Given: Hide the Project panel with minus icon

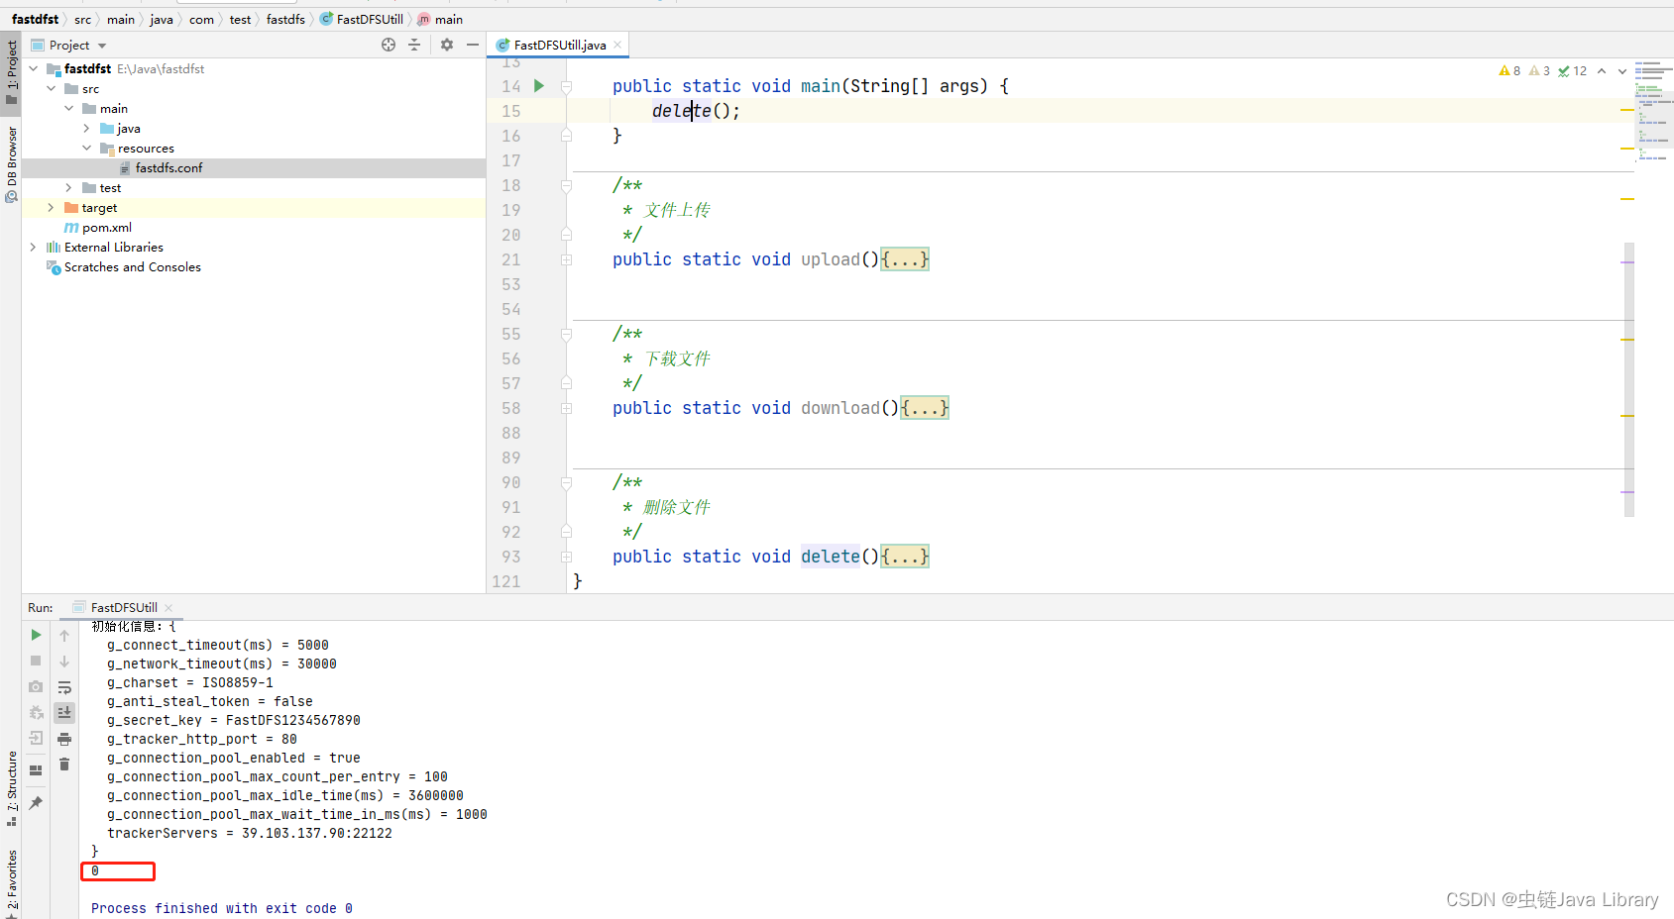Looking at the screenshot, I should click(x=473, y=45).
